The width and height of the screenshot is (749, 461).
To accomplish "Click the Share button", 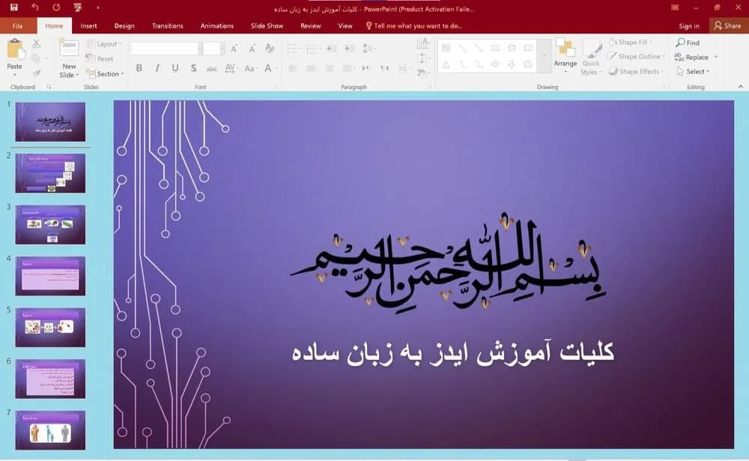I will tap(727, 25).
